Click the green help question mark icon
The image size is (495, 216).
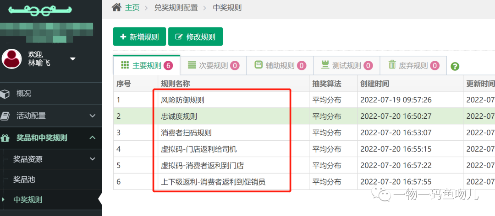coord(455,66)
